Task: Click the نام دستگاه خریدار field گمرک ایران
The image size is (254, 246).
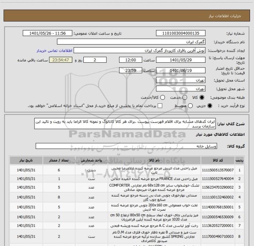Action: coord(131,42)
